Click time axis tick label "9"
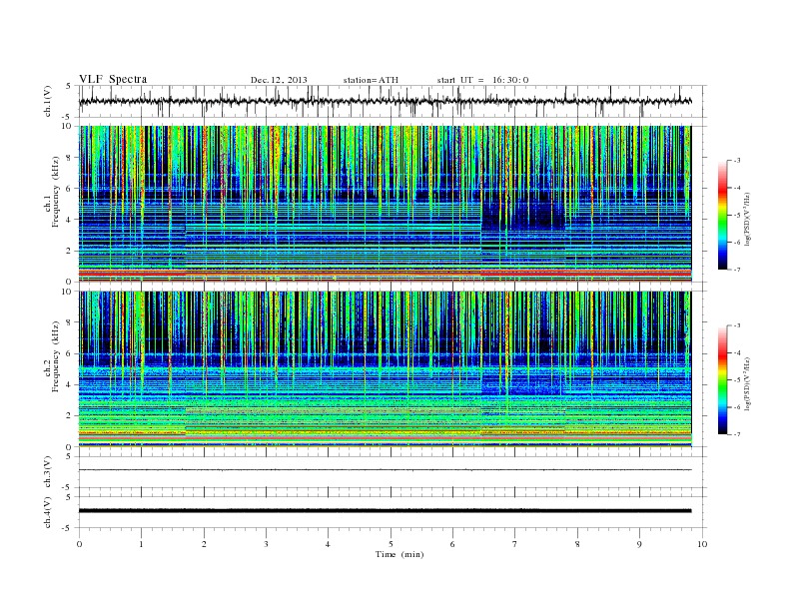791x611 pixels. [639, 544]
